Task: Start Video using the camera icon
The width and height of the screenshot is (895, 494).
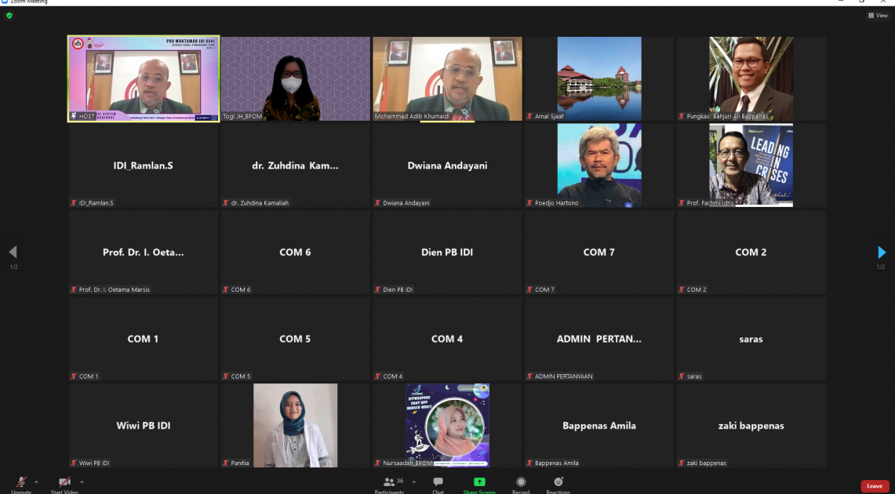Action: [64, 482]
